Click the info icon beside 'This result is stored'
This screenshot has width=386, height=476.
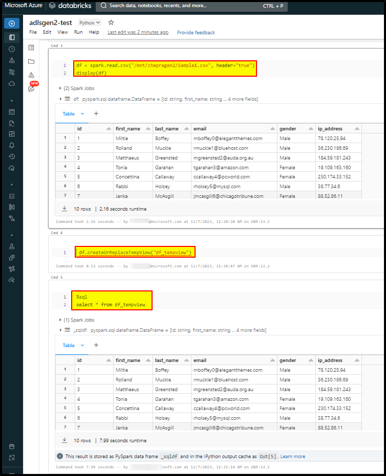[60, 456]
